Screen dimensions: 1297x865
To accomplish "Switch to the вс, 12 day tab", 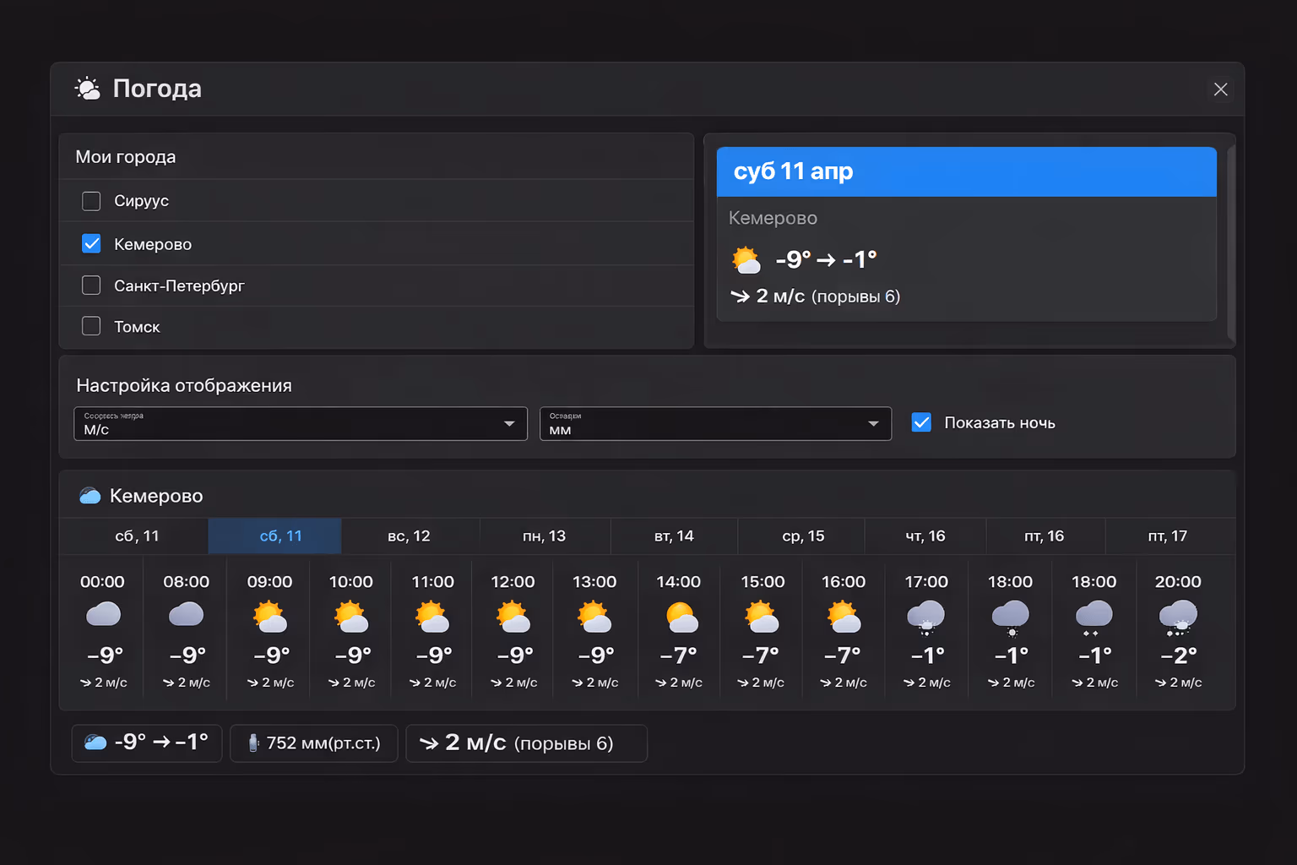I will click(409, 536).
